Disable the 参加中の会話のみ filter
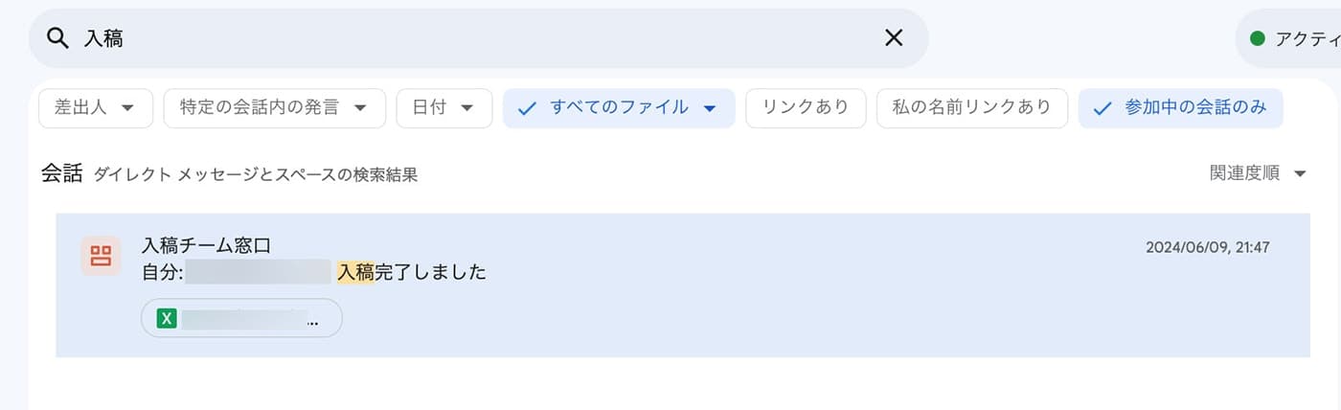 coord(1180,108)
